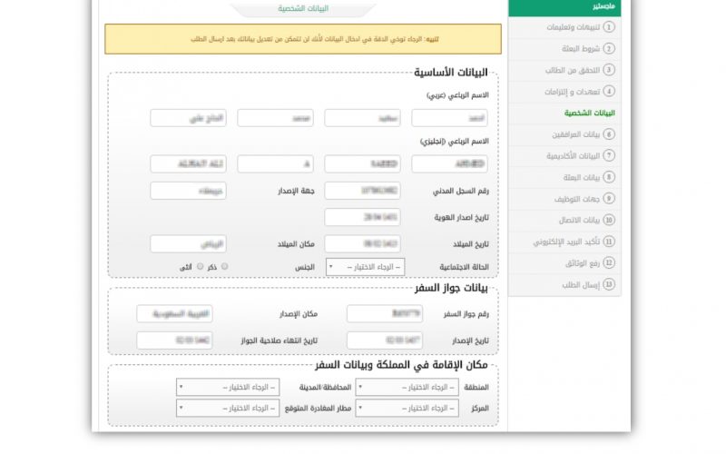Open the مطار المغادرة المتوقع dropdown

pos(228,408)
